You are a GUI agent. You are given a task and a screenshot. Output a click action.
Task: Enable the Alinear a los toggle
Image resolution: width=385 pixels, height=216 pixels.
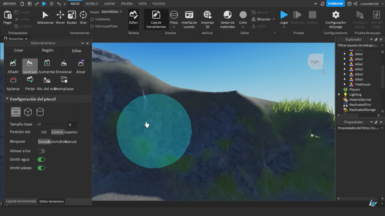[x=41, y=151]
